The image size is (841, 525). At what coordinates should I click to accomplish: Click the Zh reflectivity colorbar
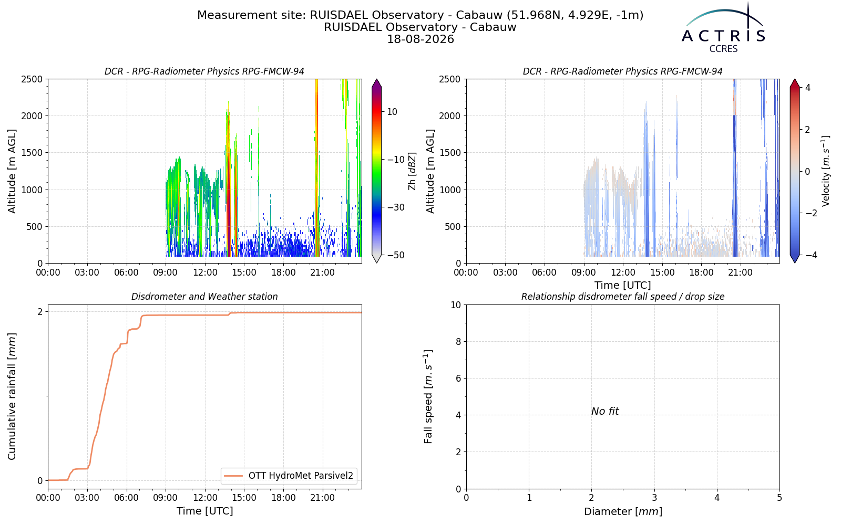[376, 171]
